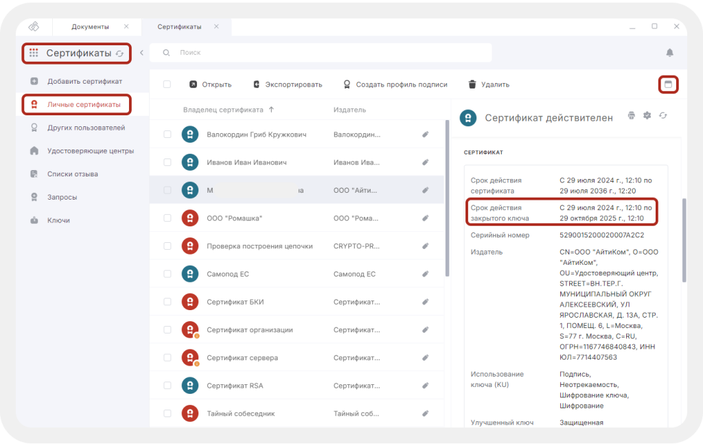Click Создать профиль подписи button
This screenshot has width=703, height=446.
[395, 84]
